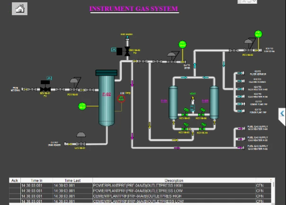
Task: Select POWERPLANTPRF OUTLETPRESS LOW alarm row
Action: (x=141, y=191)
